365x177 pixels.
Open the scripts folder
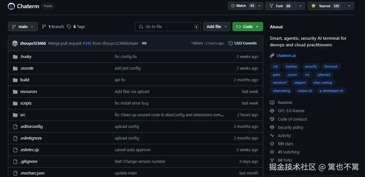click(26, 103)
